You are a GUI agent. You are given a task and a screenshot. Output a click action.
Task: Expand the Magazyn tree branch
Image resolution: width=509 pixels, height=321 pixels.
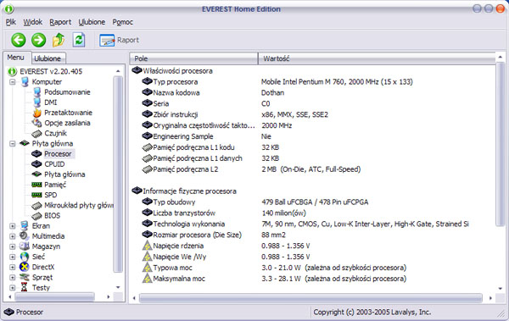[x=13, y=246]
